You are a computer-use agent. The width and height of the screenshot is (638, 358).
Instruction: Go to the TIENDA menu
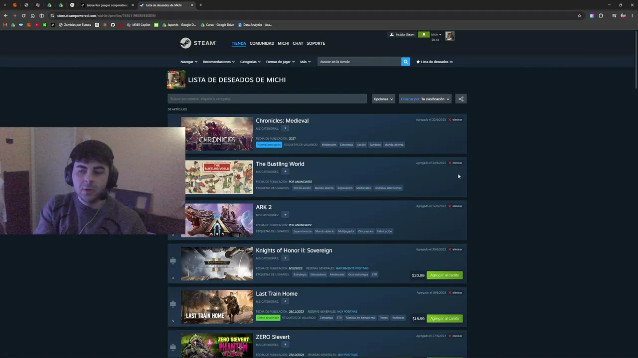239,43
